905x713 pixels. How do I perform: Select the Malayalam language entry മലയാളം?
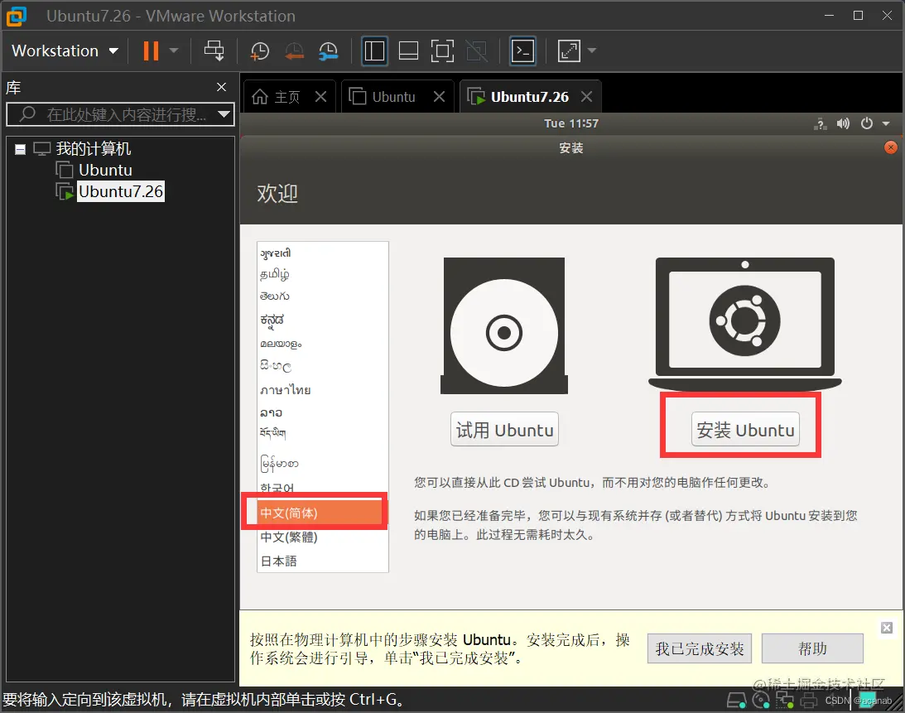[x=281, y=344]
